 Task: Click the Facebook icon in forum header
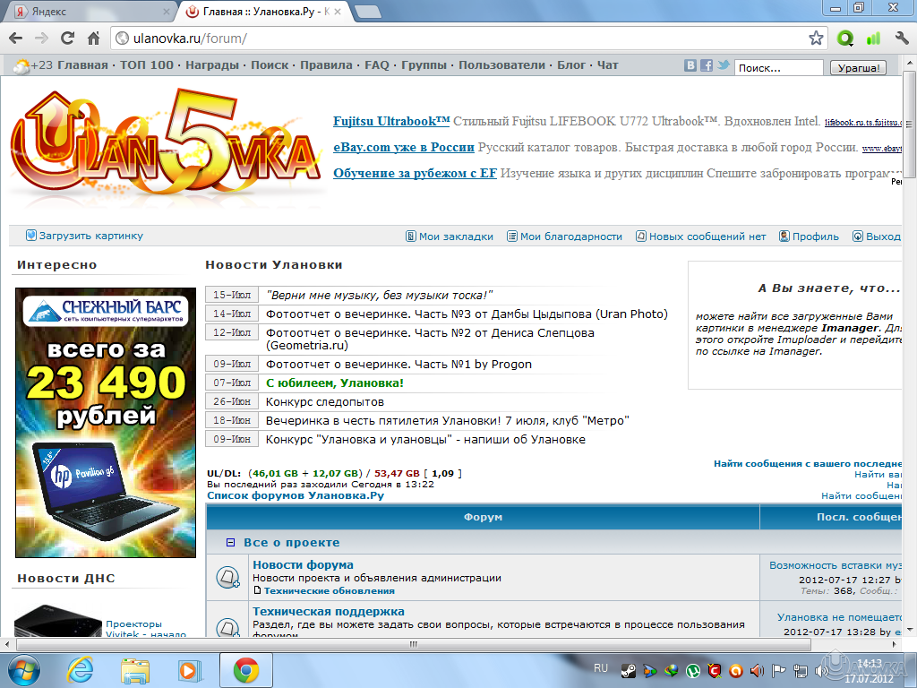[x=707, y=65]
